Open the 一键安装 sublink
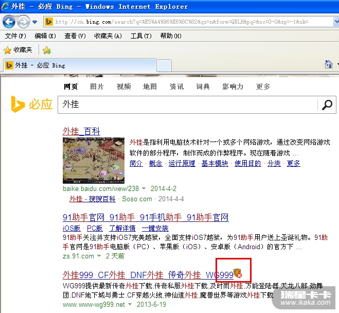Image resolution: width=339 pixels, height=313 pixels. pos(155,228)
